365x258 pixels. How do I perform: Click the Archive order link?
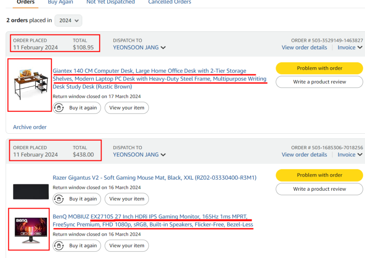[30, 127]
